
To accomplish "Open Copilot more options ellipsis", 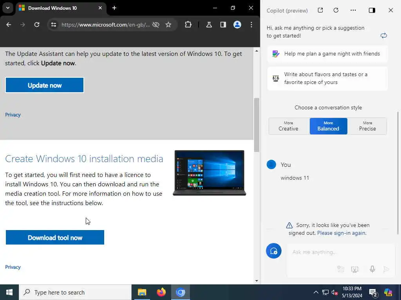I will tap(353, 10).
